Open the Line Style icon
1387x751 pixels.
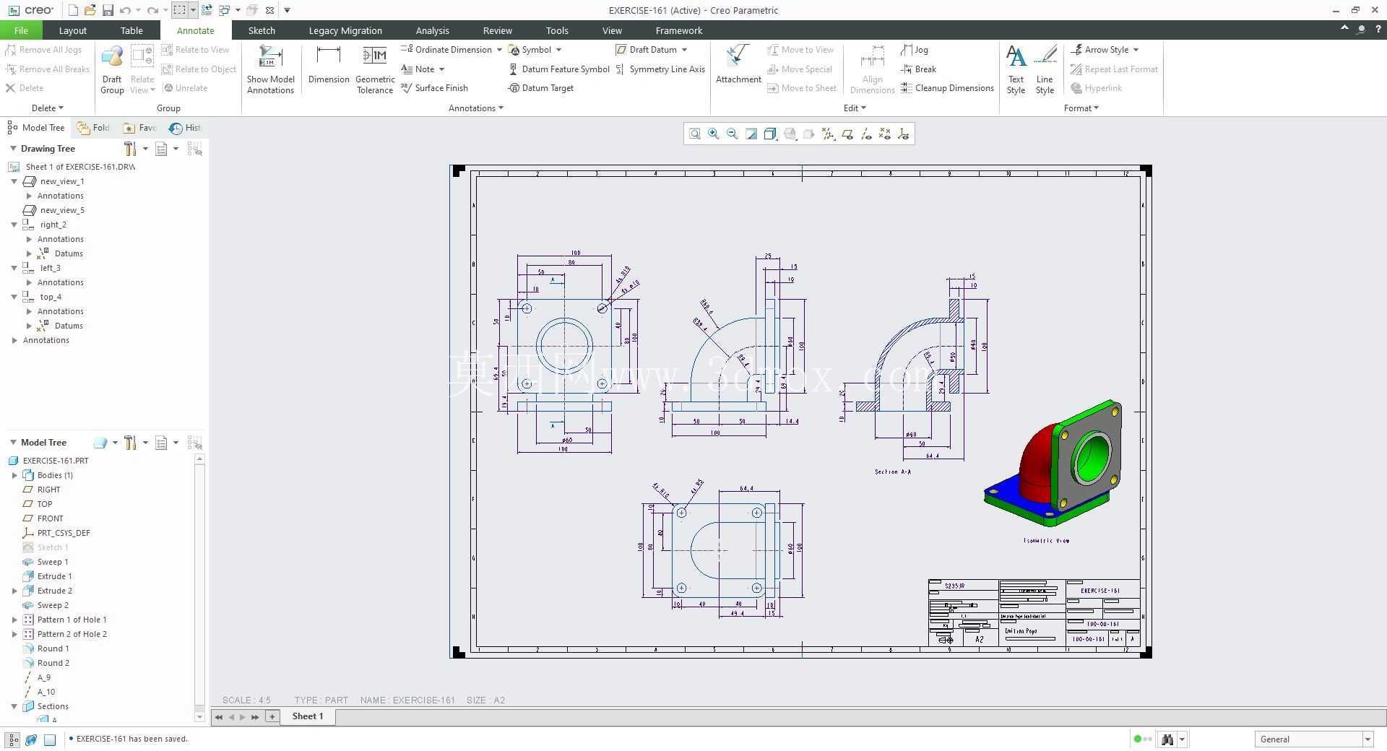click(x=1045, y=69)
